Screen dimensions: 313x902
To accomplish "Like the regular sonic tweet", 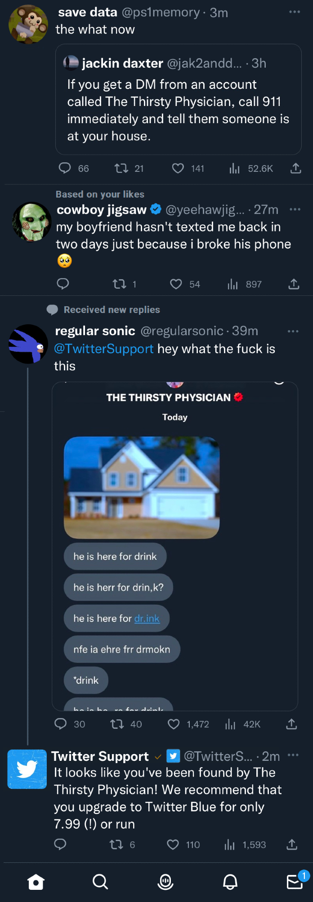I will (x=174, y=724).
